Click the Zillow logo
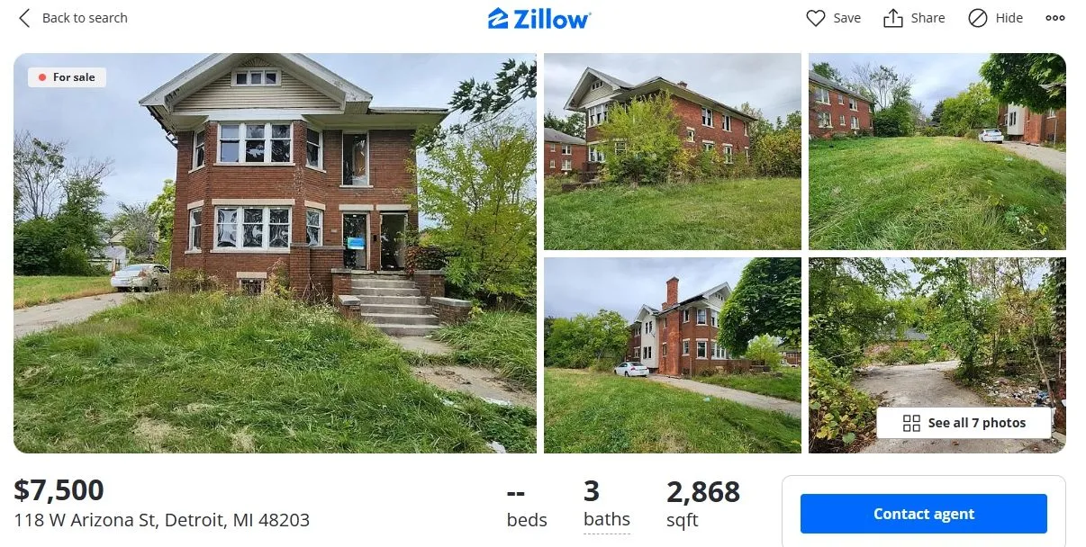 point(539,18)
